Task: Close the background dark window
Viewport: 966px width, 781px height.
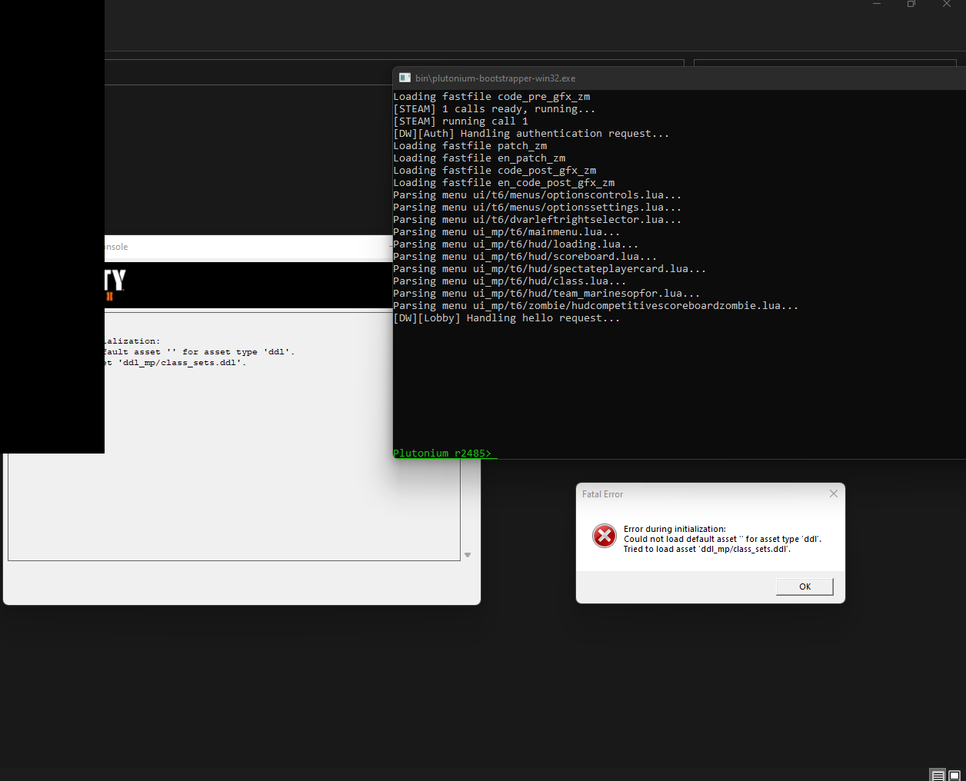Action: 947,5
